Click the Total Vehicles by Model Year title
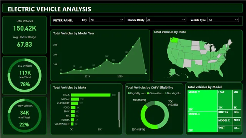The height and width of the screenshot is (138, 246). click(74, 33)
